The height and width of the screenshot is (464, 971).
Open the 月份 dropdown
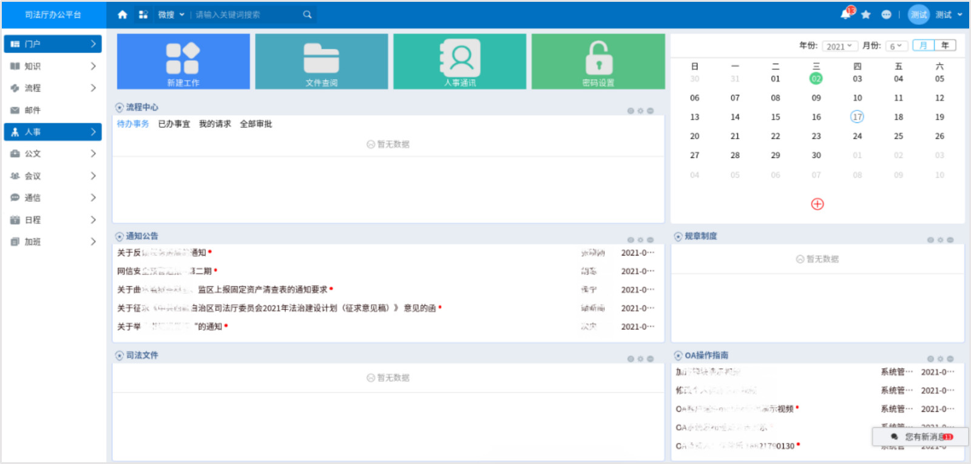coord(896,46)
